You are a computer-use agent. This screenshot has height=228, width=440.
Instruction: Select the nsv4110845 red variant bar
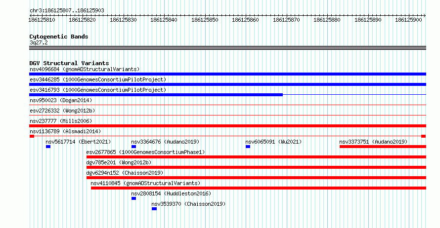259,188
